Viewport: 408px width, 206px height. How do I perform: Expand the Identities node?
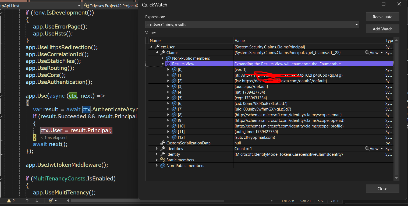157,149
